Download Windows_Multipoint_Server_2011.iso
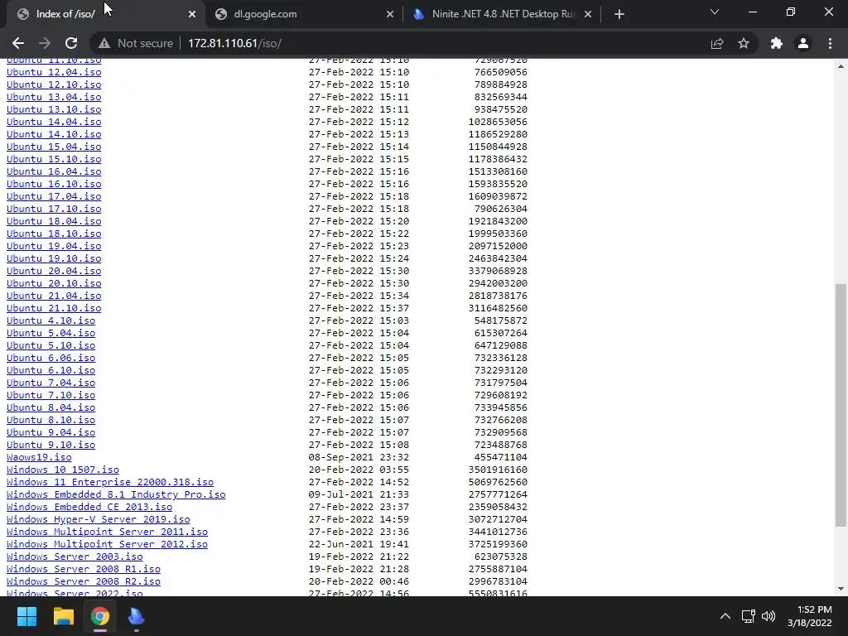 107,532
